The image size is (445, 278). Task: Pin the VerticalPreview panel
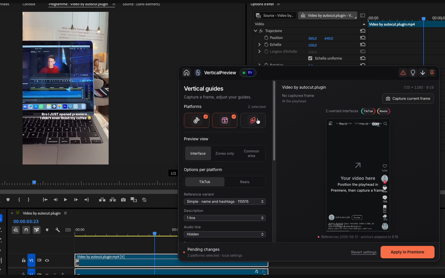(432, 73)
